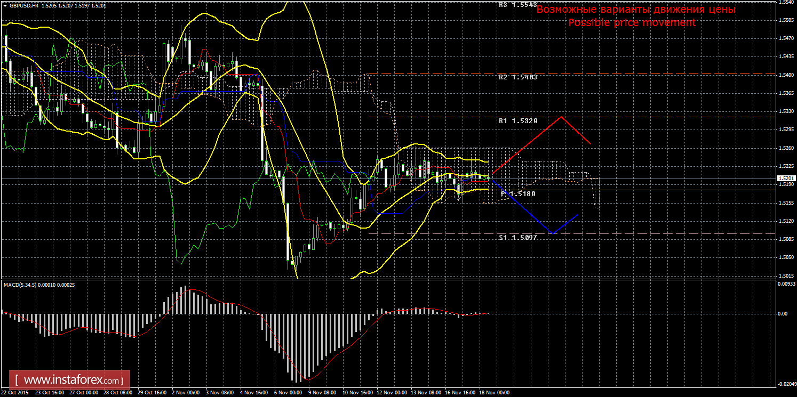797x397 pixels.
Task: Click the '18 Nov 00:00' time axis label
Action: point(495,393)
